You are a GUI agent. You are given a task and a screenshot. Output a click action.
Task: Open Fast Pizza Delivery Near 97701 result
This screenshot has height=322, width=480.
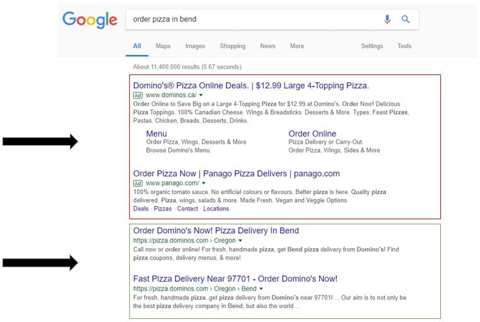click(x=235, y=279)
